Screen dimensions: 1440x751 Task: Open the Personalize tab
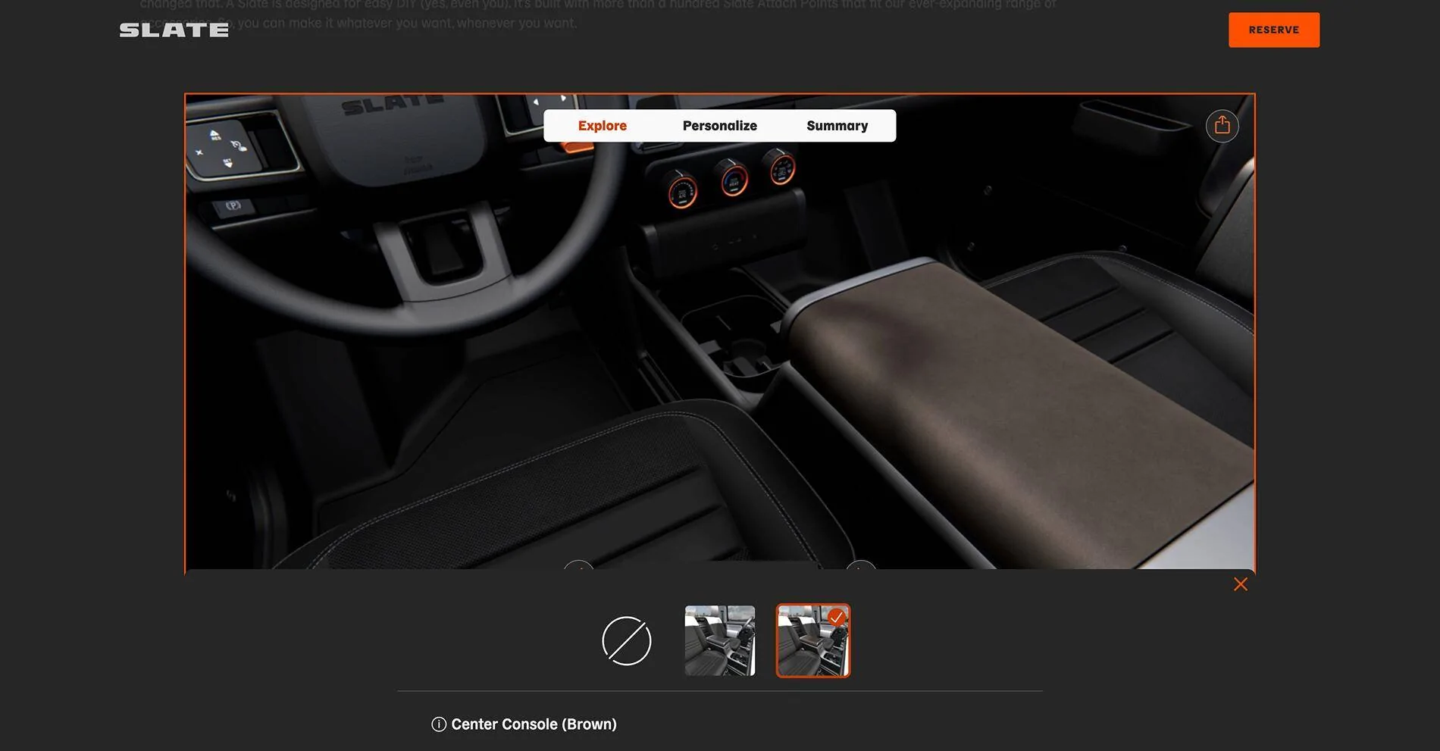click(719, 126)
